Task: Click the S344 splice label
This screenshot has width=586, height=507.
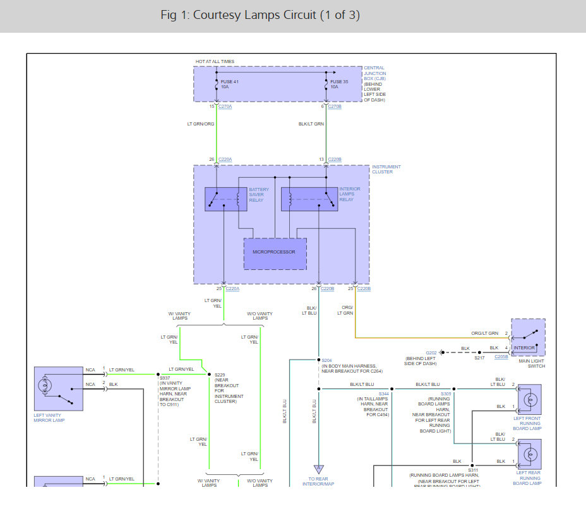Action: (x=383, y=394)
